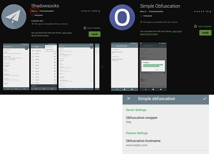Install the Shadowsocks app
Screen dimensions: 214x154
[x=94, y=34]
